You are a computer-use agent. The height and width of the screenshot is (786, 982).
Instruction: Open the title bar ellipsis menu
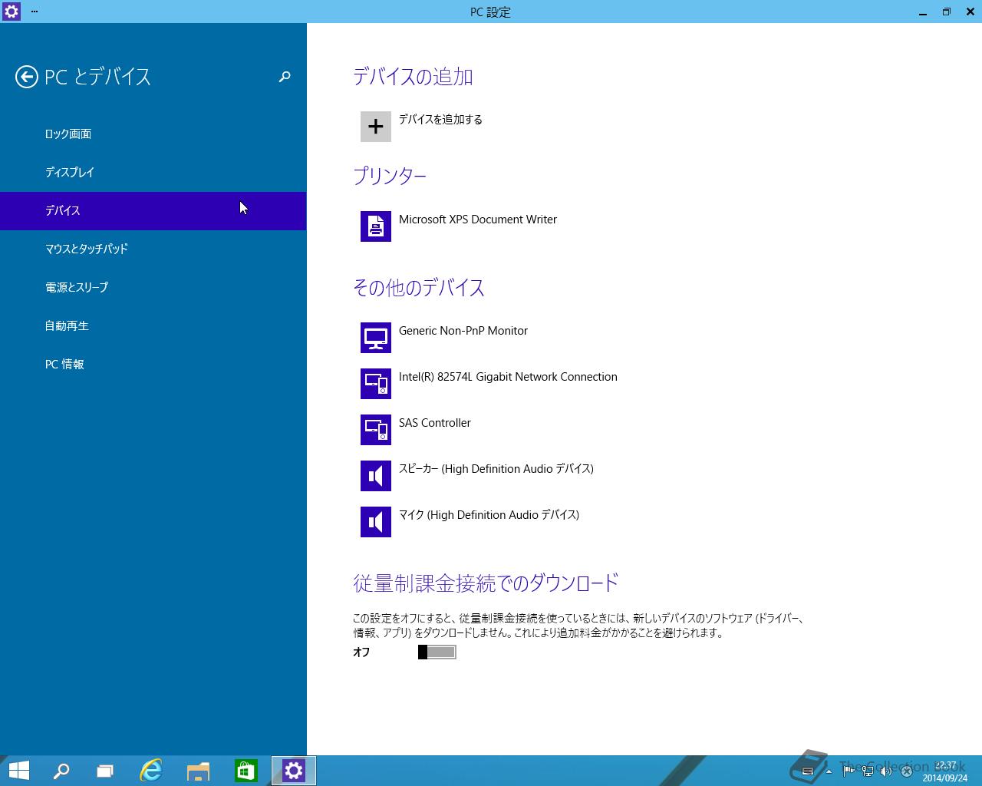point(35,12)
